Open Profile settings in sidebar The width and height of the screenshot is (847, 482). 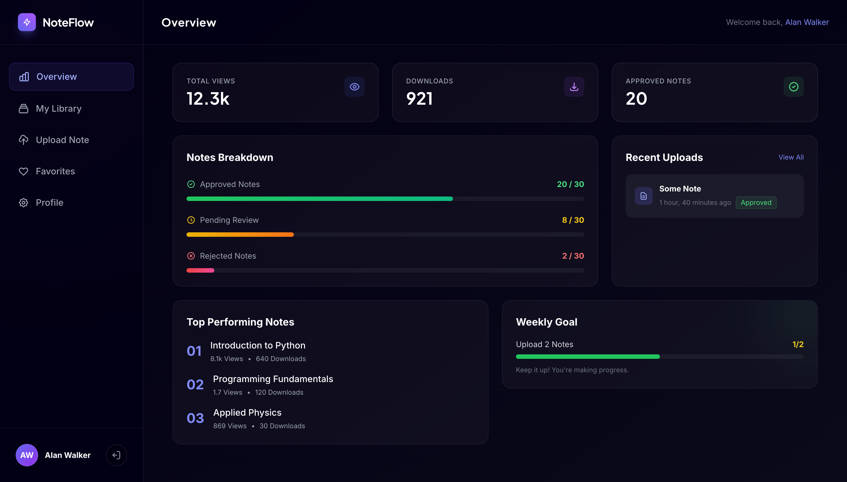click(x=49, y=203)
